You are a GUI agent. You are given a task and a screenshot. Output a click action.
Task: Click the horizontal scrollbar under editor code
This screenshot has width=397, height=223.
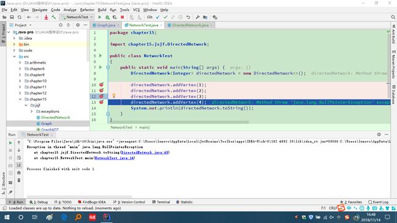pos(178,122)
